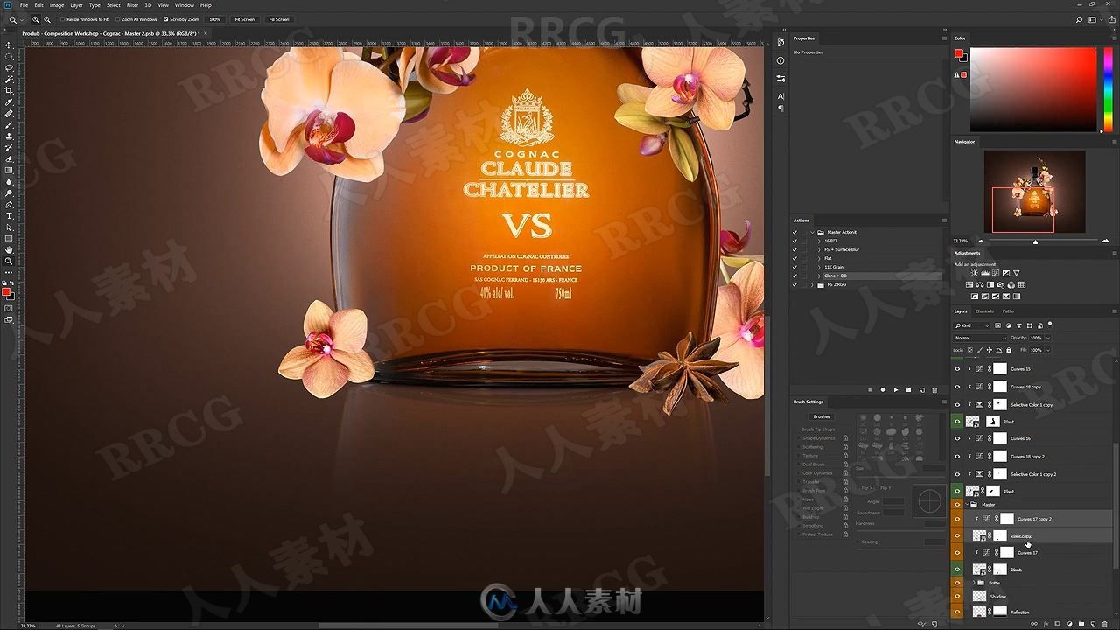Image resolution: width=1120 pixels, height=630 pixels.
Task: Select the Eyedropper tool
Action: click(x=10, y=102)
